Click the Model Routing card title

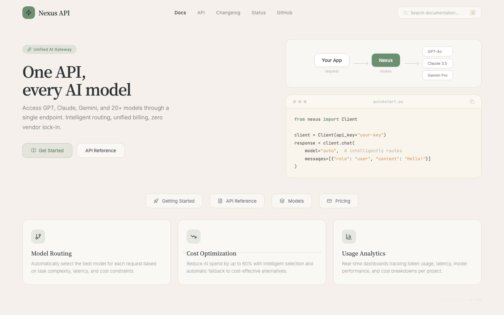click(51, 253)
